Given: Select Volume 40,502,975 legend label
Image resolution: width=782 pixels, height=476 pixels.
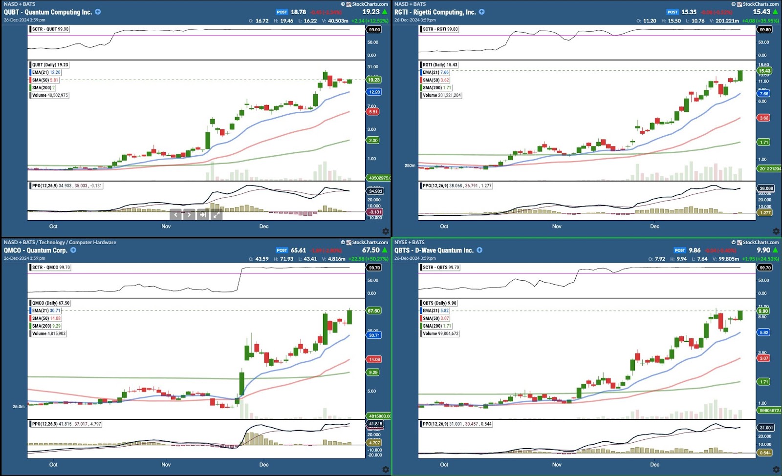Looking at the screenshot, I should coord(50,95).
